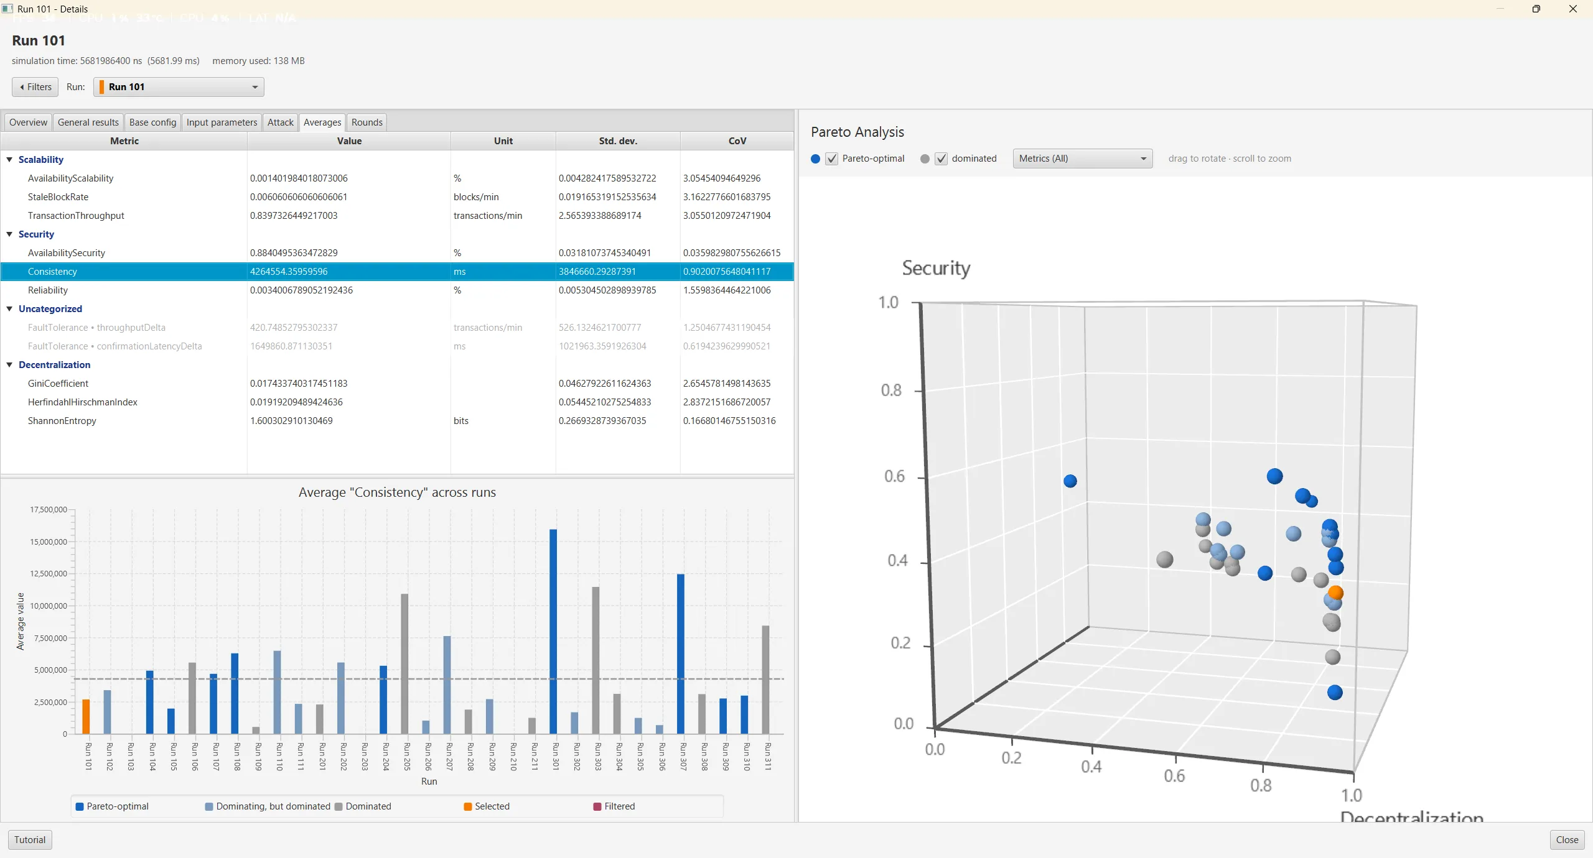Collapse the Uncategorized metric group
The image size is (1593, 858).
pos(9,309)
